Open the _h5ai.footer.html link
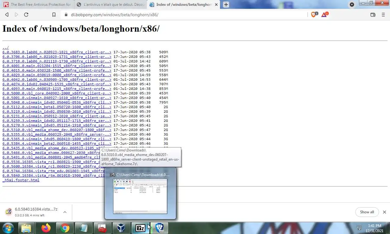390x234 pixels. point(21,180)
